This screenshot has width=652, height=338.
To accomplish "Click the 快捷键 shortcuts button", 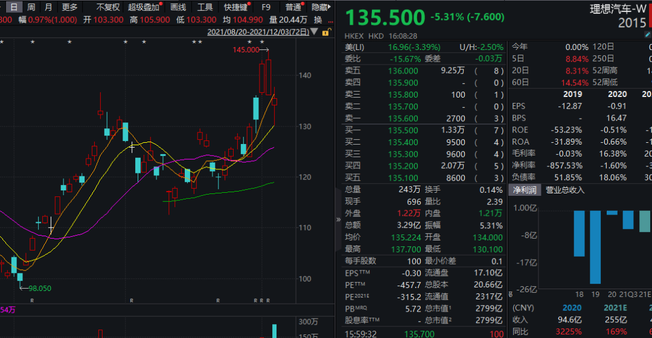I will coord(236,7).
